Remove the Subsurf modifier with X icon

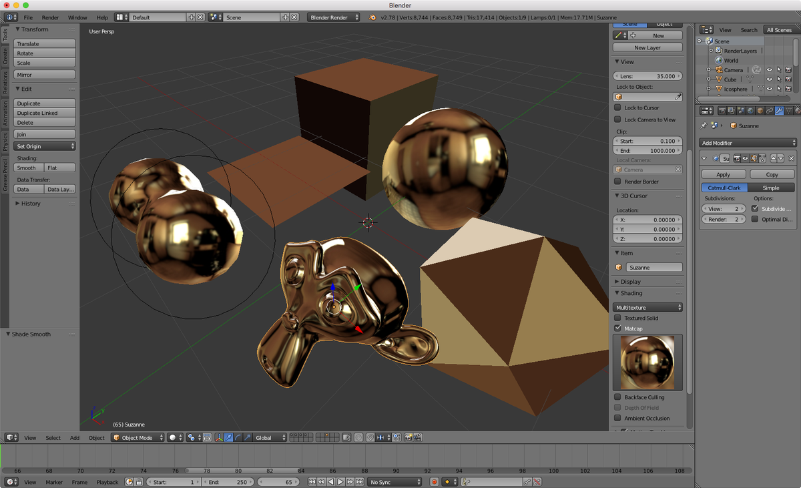[x=791, y=158]
